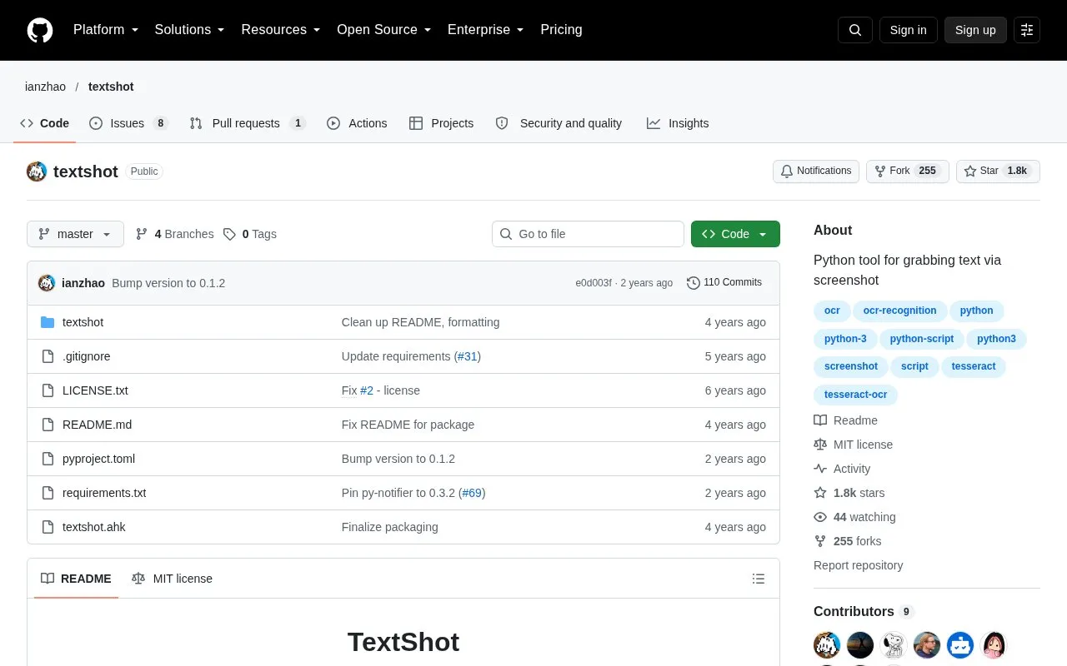Open the master branch selector
1067x666 pixels.
pyautogui.click(x=75, y=234)
